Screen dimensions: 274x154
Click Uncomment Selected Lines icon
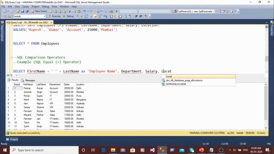coord(130,16)
